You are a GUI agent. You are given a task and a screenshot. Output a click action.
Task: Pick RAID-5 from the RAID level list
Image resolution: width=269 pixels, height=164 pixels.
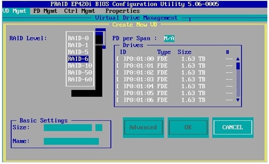[x=78, y=52]
